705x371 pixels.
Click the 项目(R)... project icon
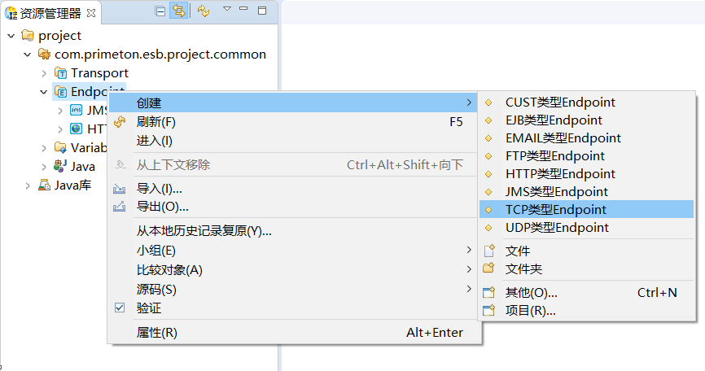[x=489, y=311]
